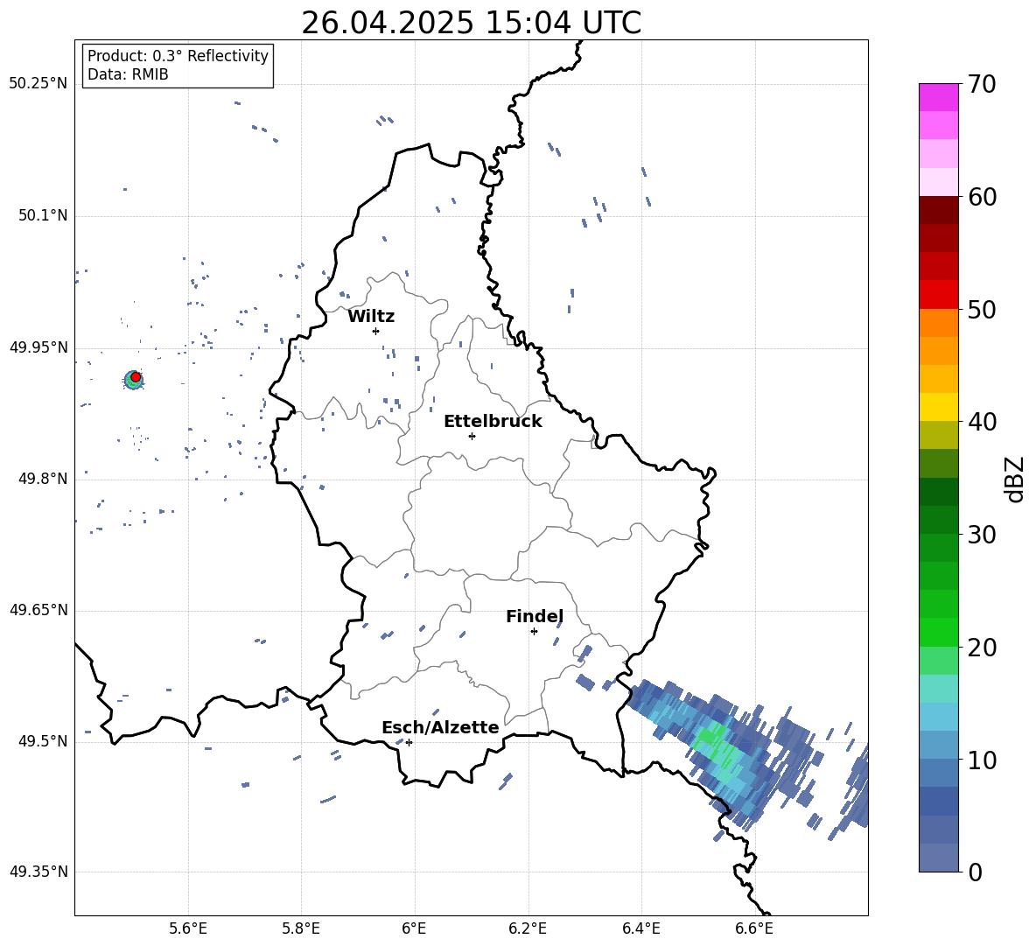Click the colorbar tick label '50'

click(x=982, y=309)
